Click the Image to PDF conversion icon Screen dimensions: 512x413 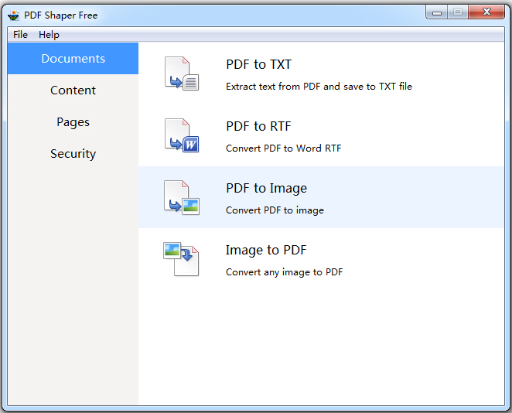click(x=181, y=259)
